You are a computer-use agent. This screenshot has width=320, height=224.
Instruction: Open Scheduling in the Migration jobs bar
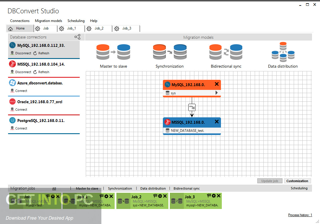pyautogui.click(x=299, y=188)
